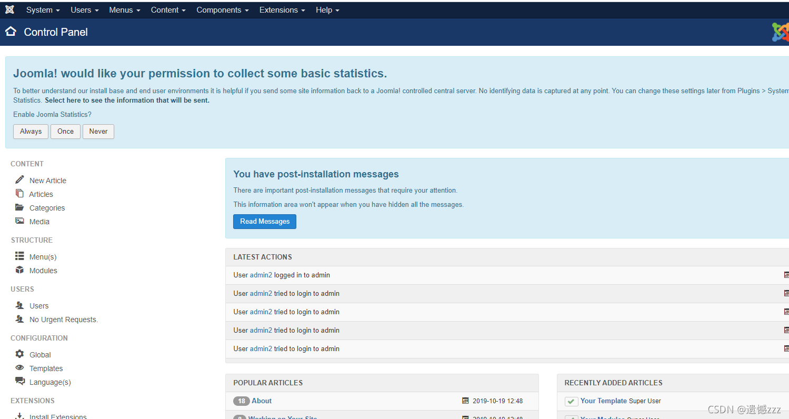789x419 pixels.
Task: Click the green checkmark icon beside Your Template
Action: [571, 401]
